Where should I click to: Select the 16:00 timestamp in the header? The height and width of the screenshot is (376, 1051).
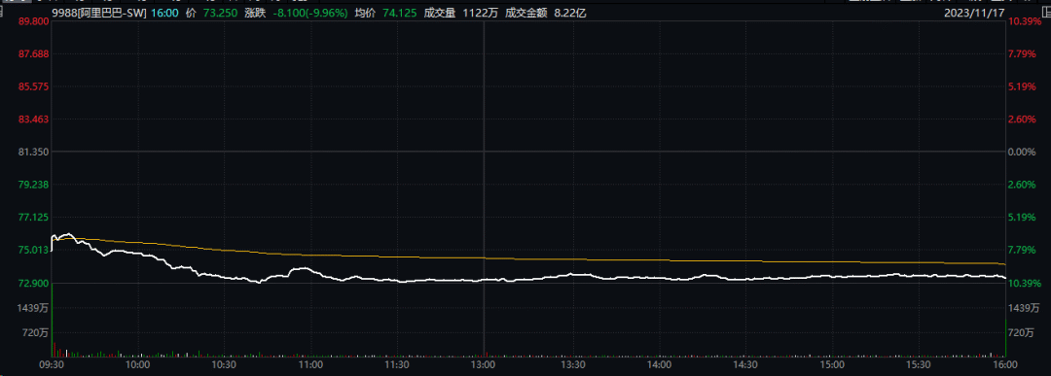164,13
